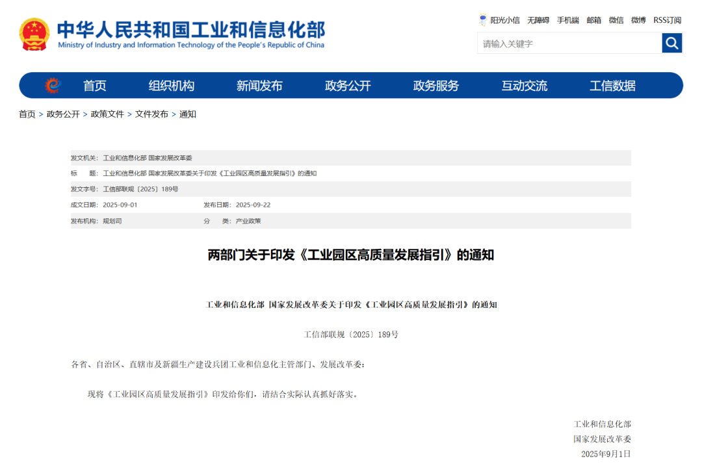Click document number 工信部联规〔2025〕189号 in info table
Viewport: 702px width, 471px height.
(x=140, y=189)
